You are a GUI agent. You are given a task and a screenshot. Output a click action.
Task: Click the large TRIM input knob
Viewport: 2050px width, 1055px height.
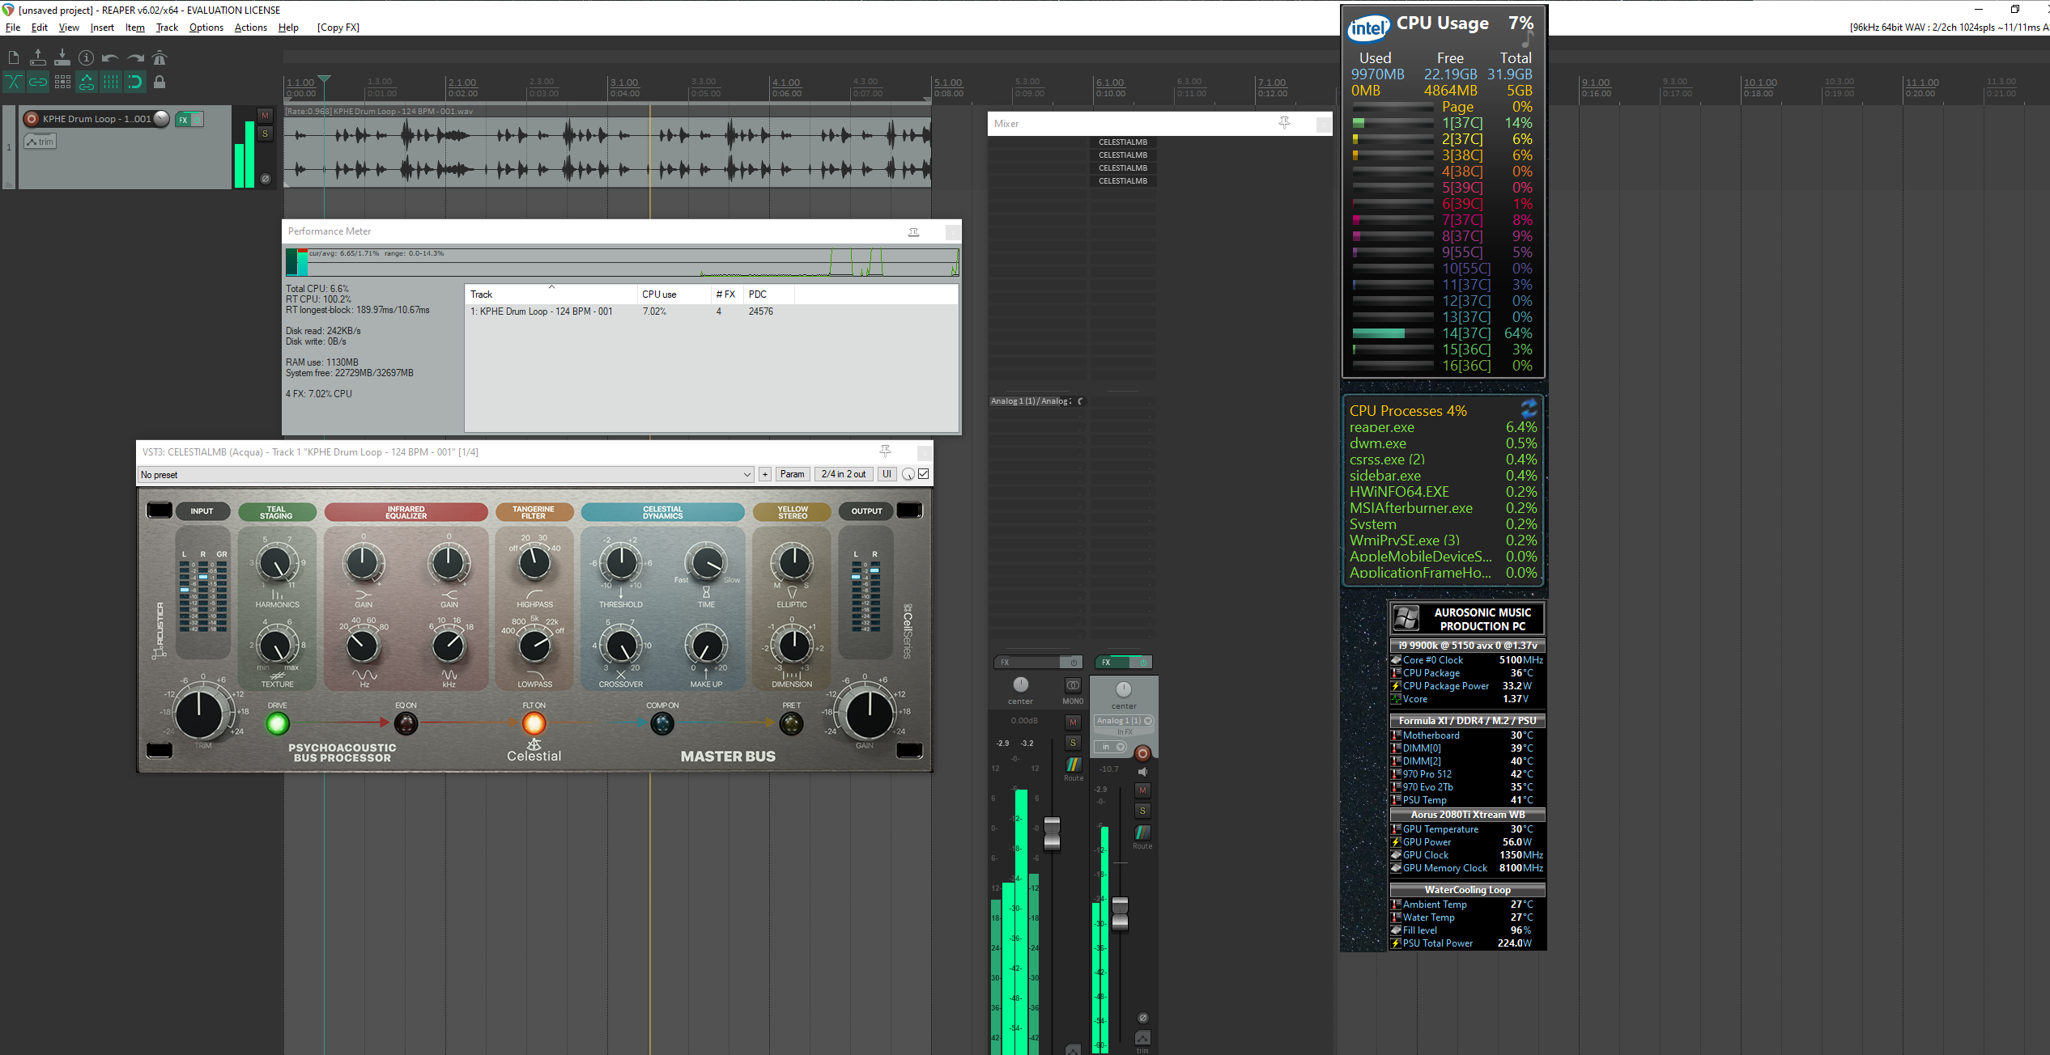199,714
